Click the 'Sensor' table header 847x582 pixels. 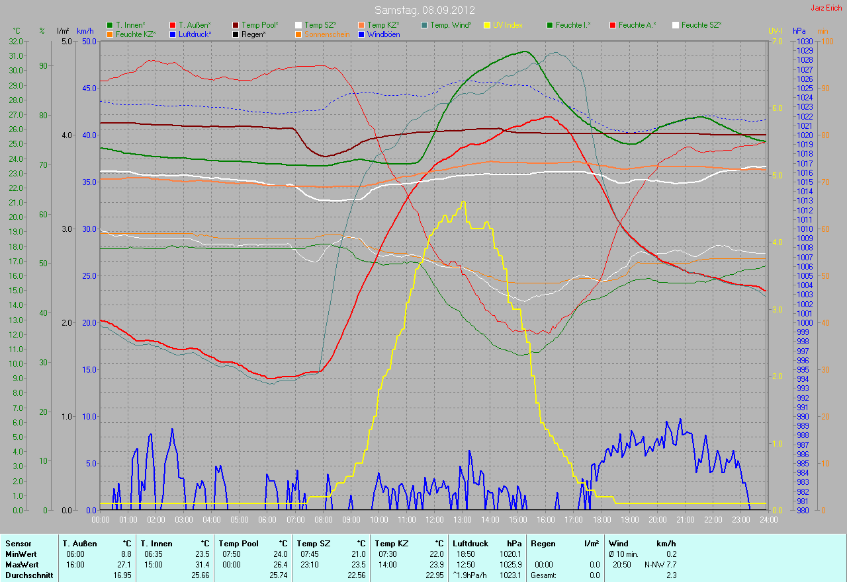click(x=18, y=544)
